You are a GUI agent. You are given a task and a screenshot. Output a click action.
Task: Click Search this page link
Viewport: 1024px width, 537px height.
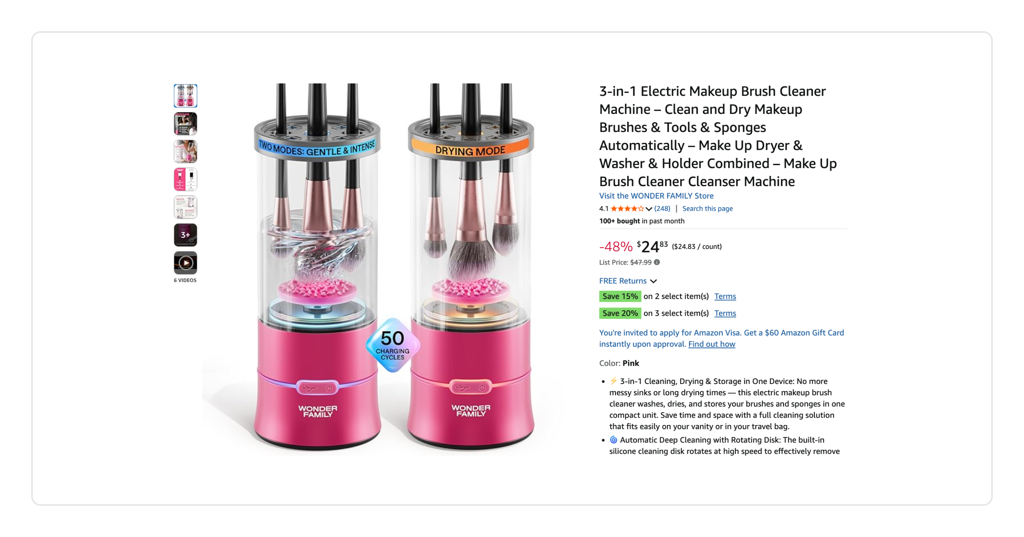(707, 209)
